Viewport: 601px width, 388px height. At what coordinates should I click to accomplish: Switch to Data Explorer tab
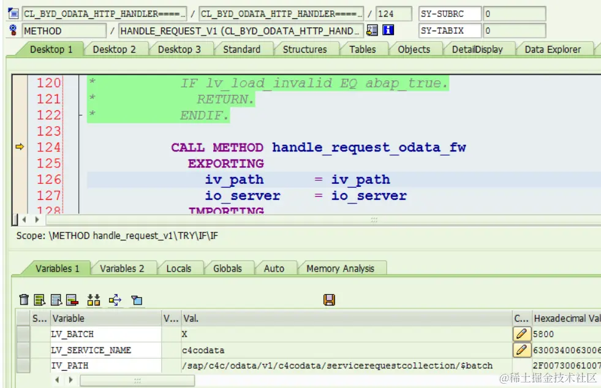[x=553, y=50]
